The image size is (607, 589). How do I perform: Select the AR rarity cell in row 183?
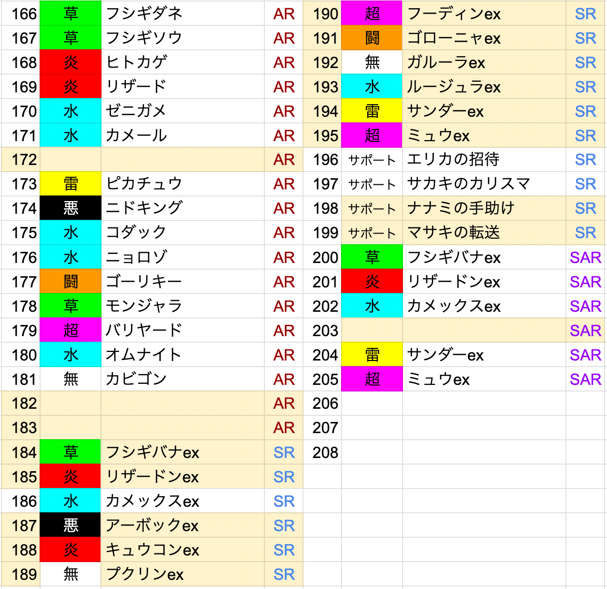284,428
